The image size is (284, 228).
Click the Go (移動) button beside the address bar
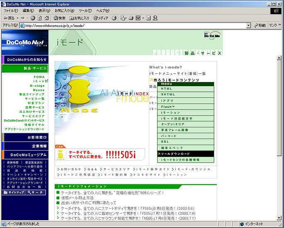coord(260,25)
